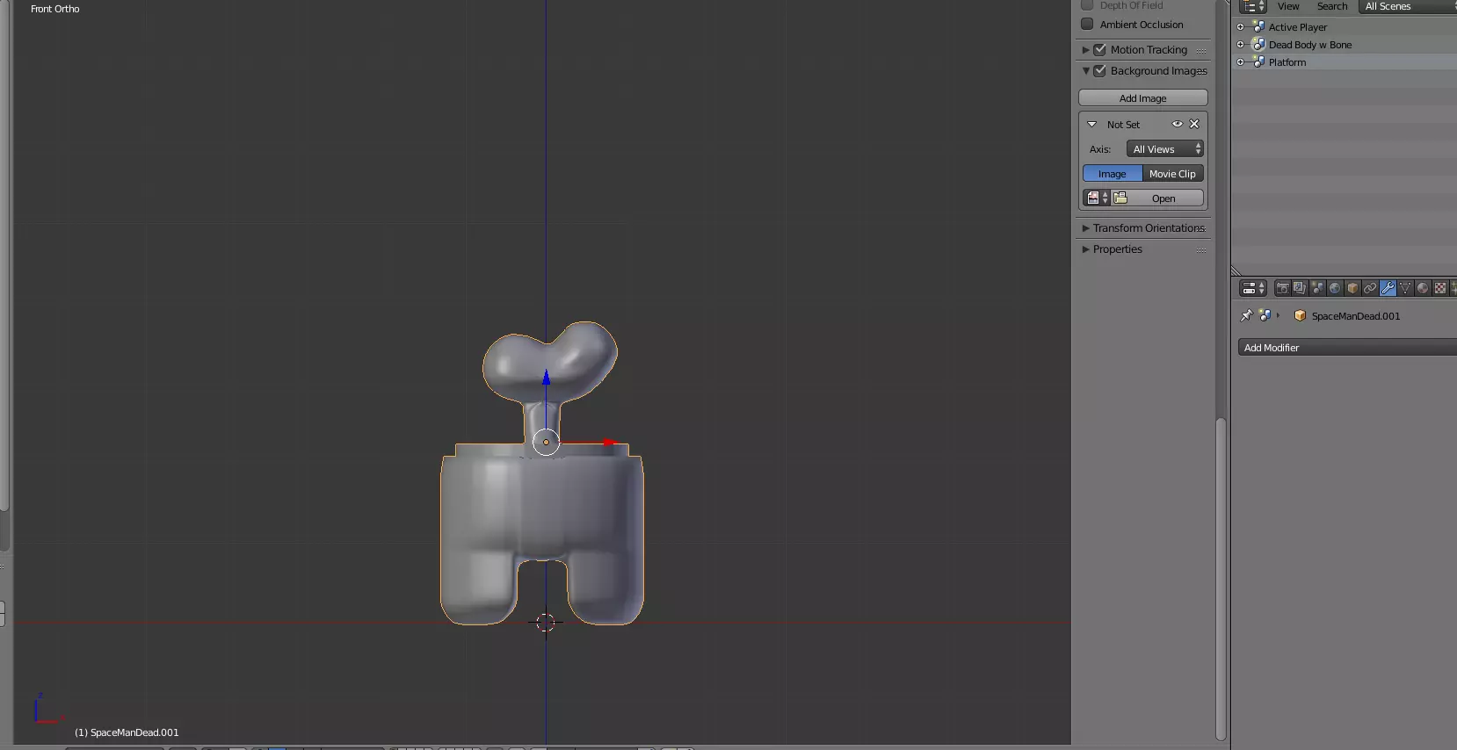Open the Render properties tab camera icon

click(1282, 288)
